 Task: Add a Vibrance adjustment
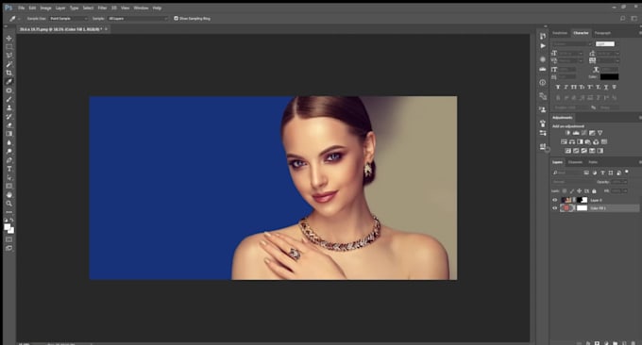600,133
